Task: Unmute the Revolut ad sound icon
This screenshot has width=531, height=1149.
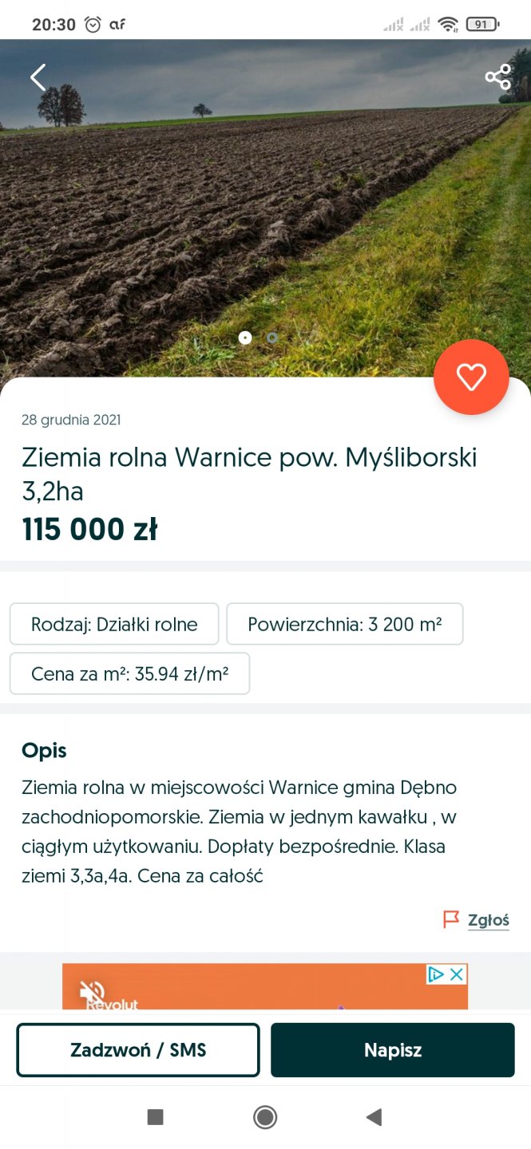Action: tap(92, 992)
